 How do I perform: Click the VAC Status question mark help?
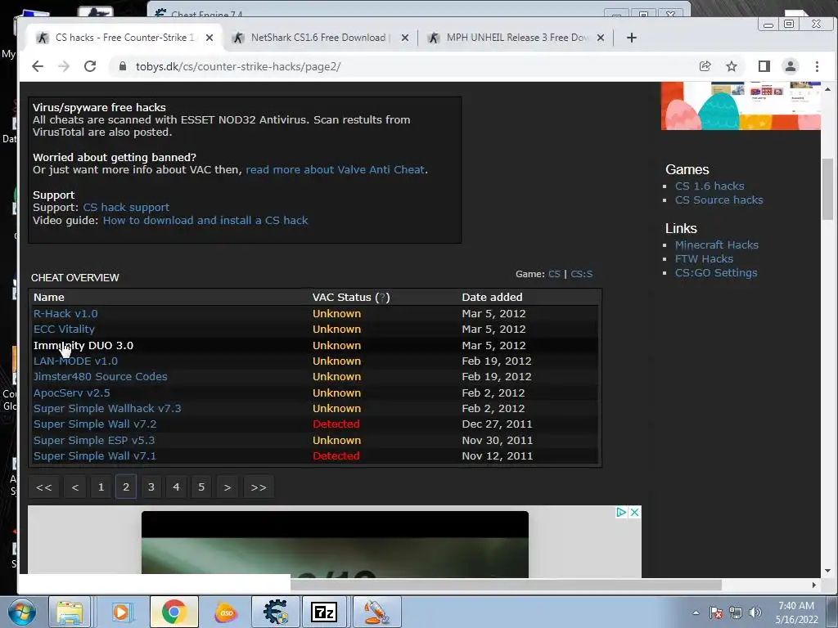[382, 298]
